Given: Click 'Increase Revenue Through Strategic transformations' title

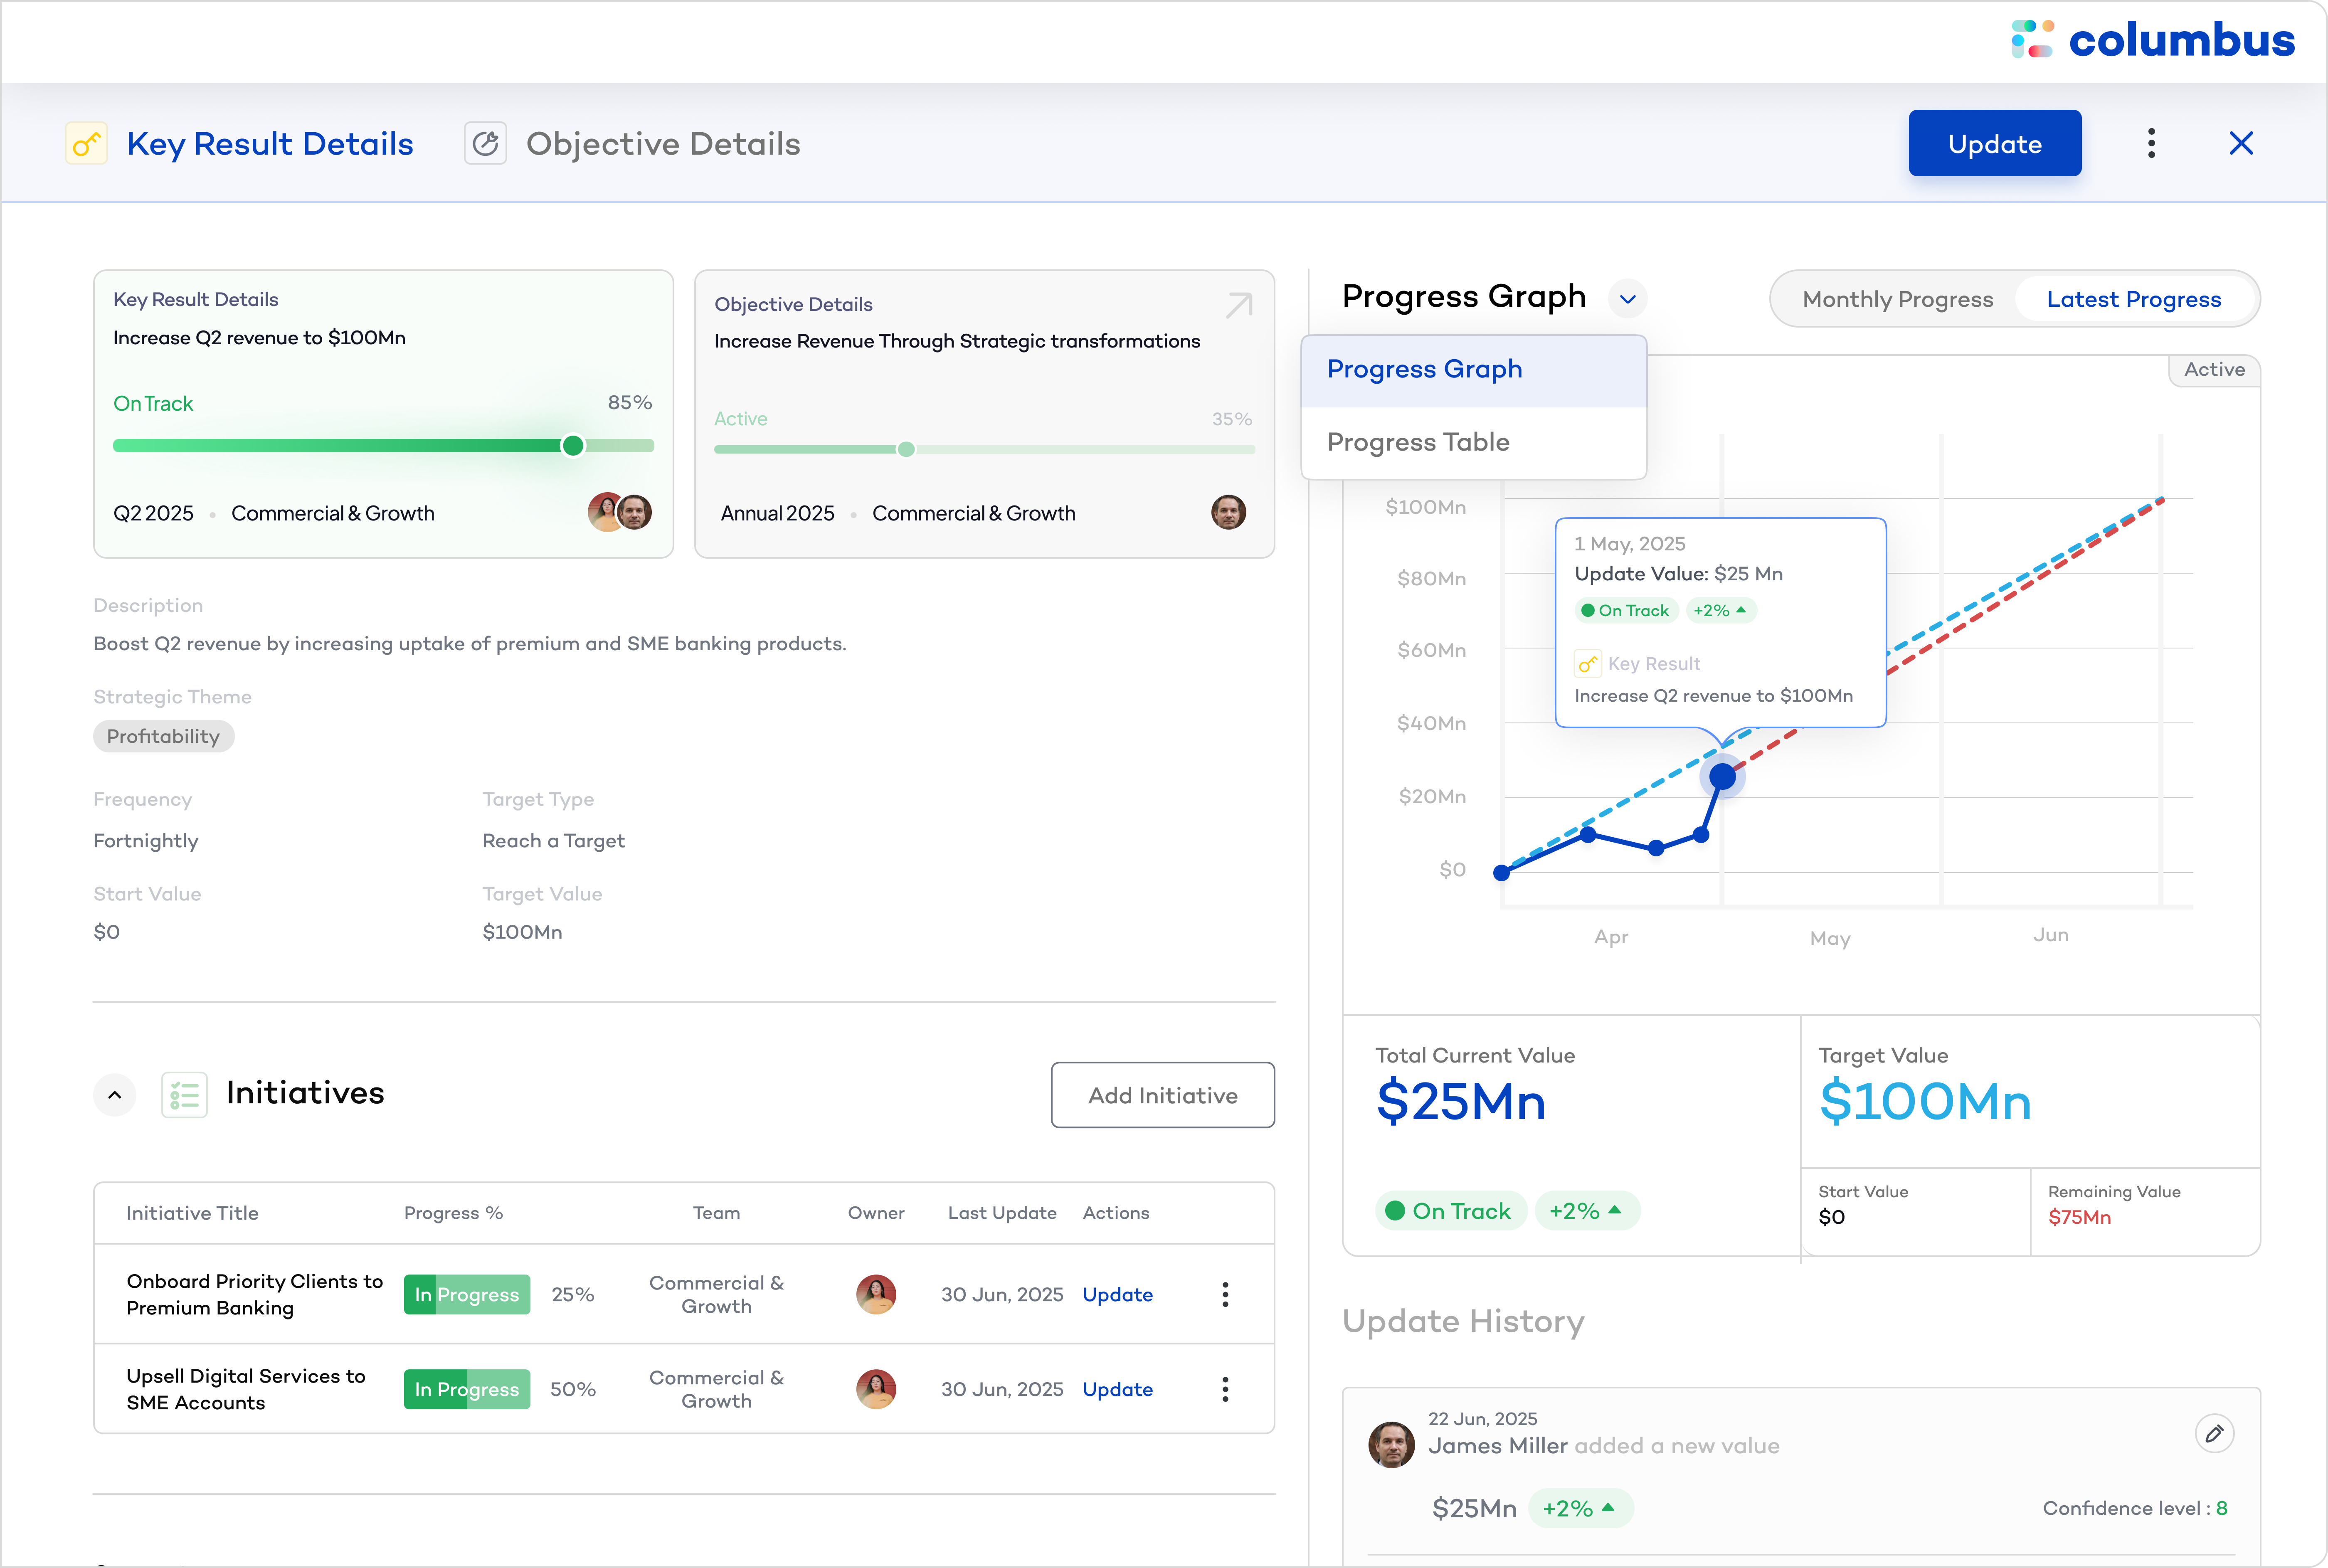Looking at the screenshot, I should click(x=957, y=341).
